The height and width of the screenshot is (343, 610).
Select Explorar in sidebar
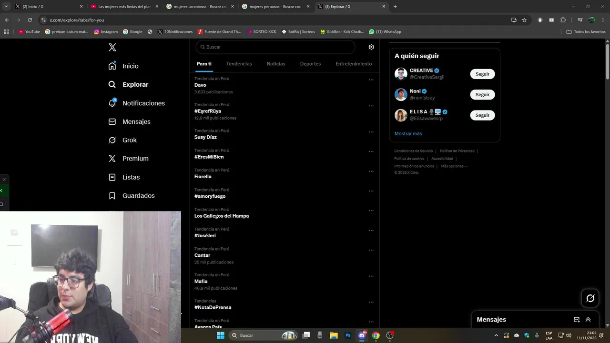[128, 84]
